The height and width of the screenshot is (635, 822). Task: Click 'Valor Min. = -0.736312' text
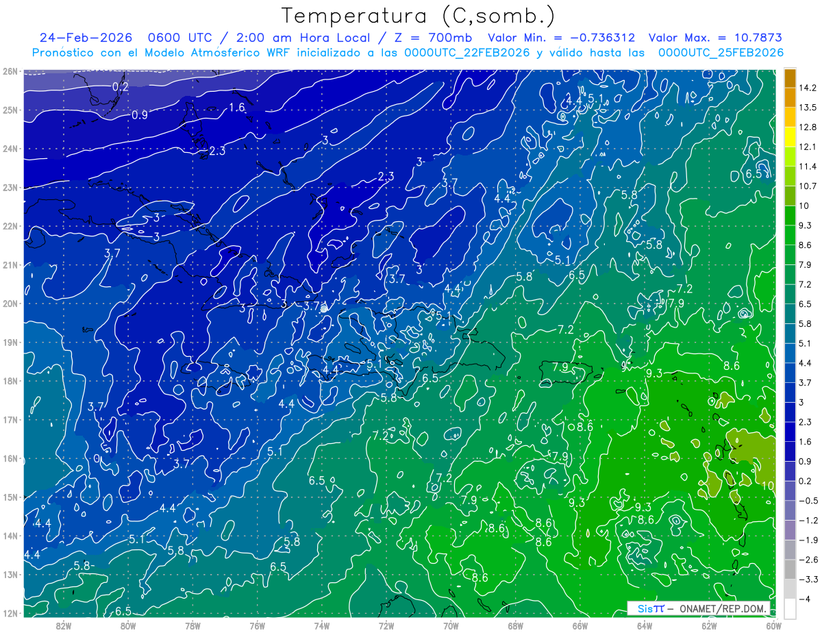click(561, 38)
